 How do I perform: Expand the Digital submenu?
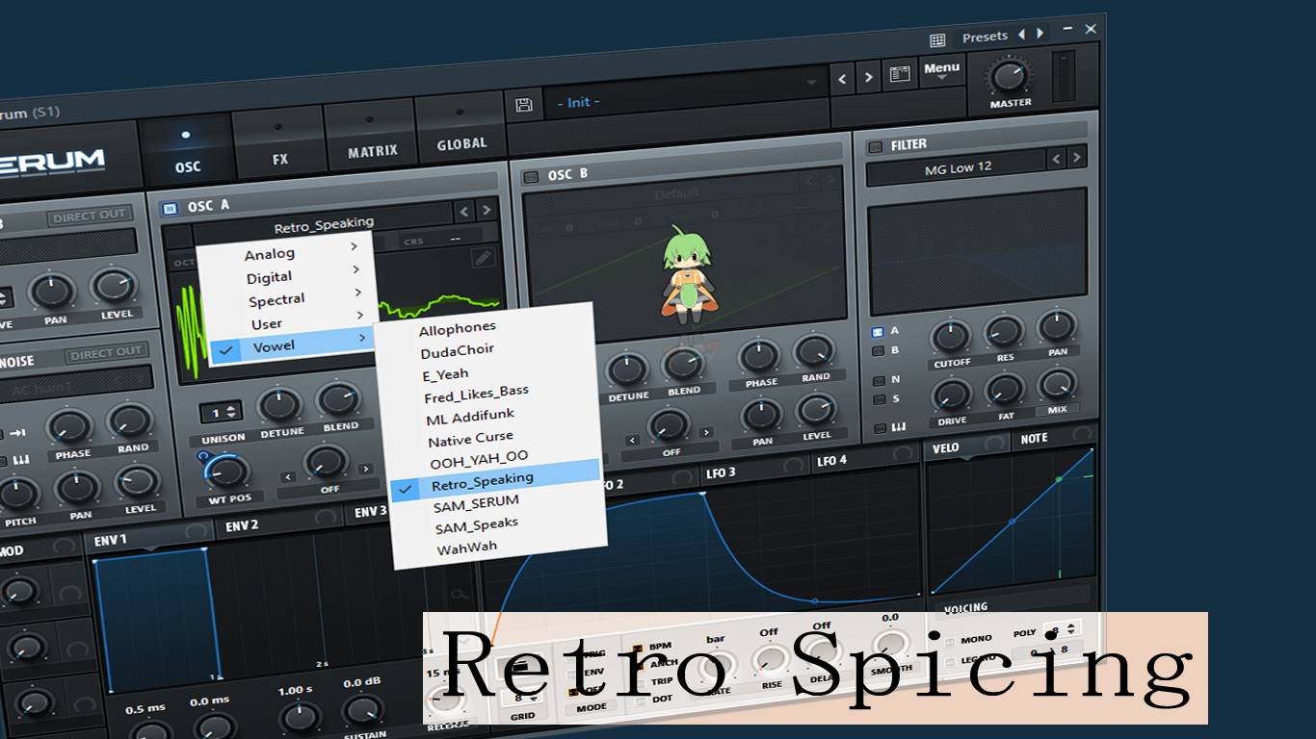tap(286, 276)
